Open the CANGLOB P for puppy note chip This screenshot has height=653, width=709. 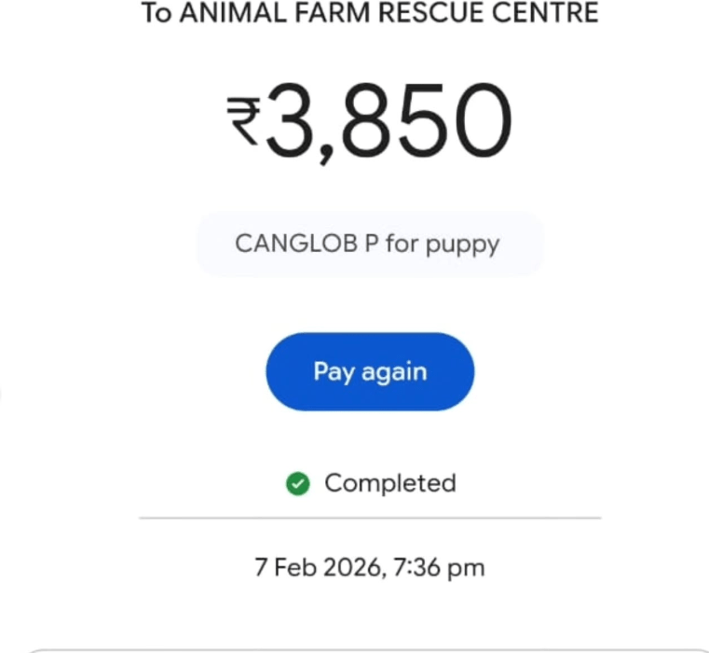click(370, 244)
